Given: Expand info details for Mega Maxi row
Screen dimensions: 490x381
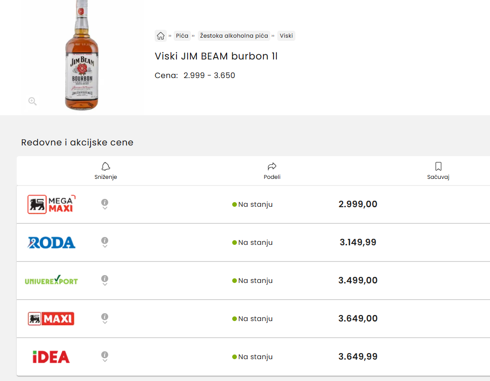Looking at the screenshot, I should 105,204.
